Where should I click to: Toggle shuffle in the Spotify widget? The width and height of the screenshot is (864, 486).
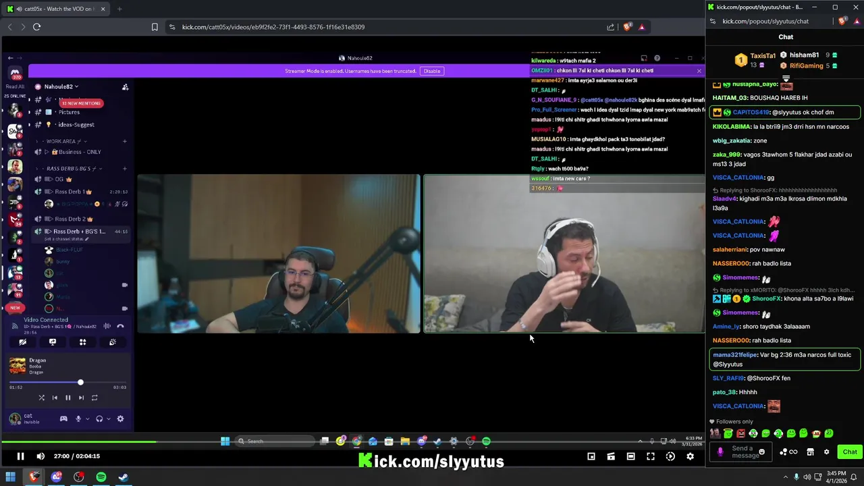point(41,398)
